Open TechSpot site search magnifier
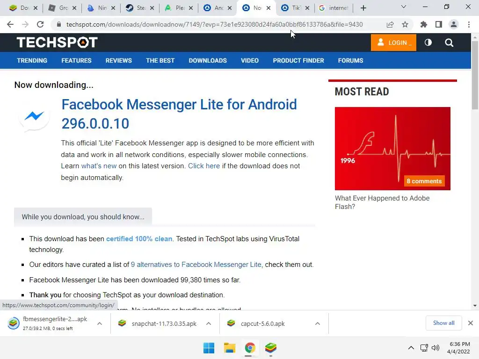479x359 pixels. (x=449, y=43)
